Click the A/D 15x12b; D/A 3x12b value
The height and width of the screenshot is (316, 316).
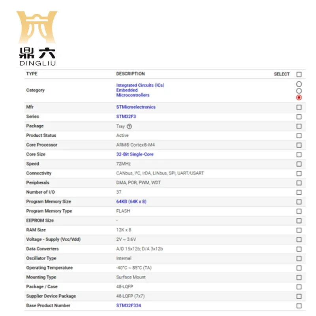pos(139,249)
